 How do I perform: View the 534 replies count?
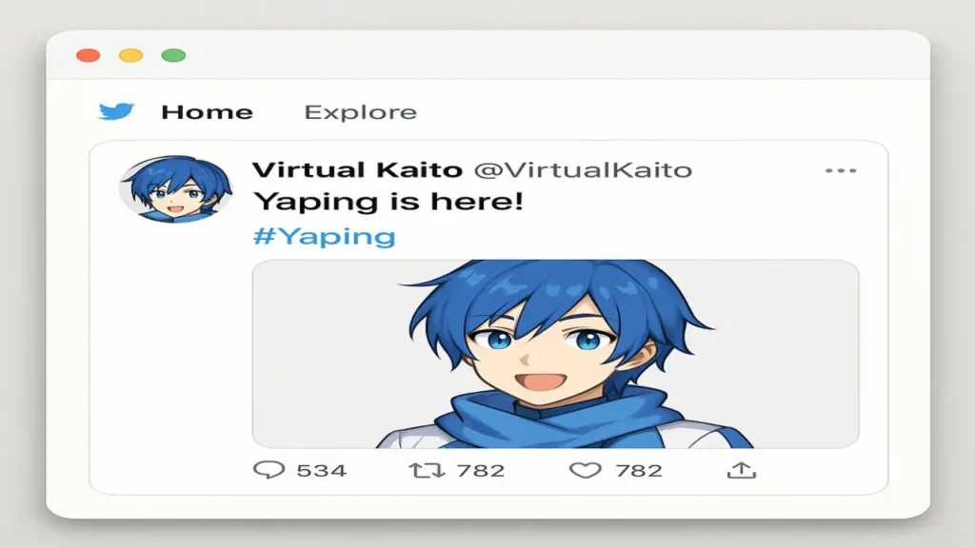322,470
